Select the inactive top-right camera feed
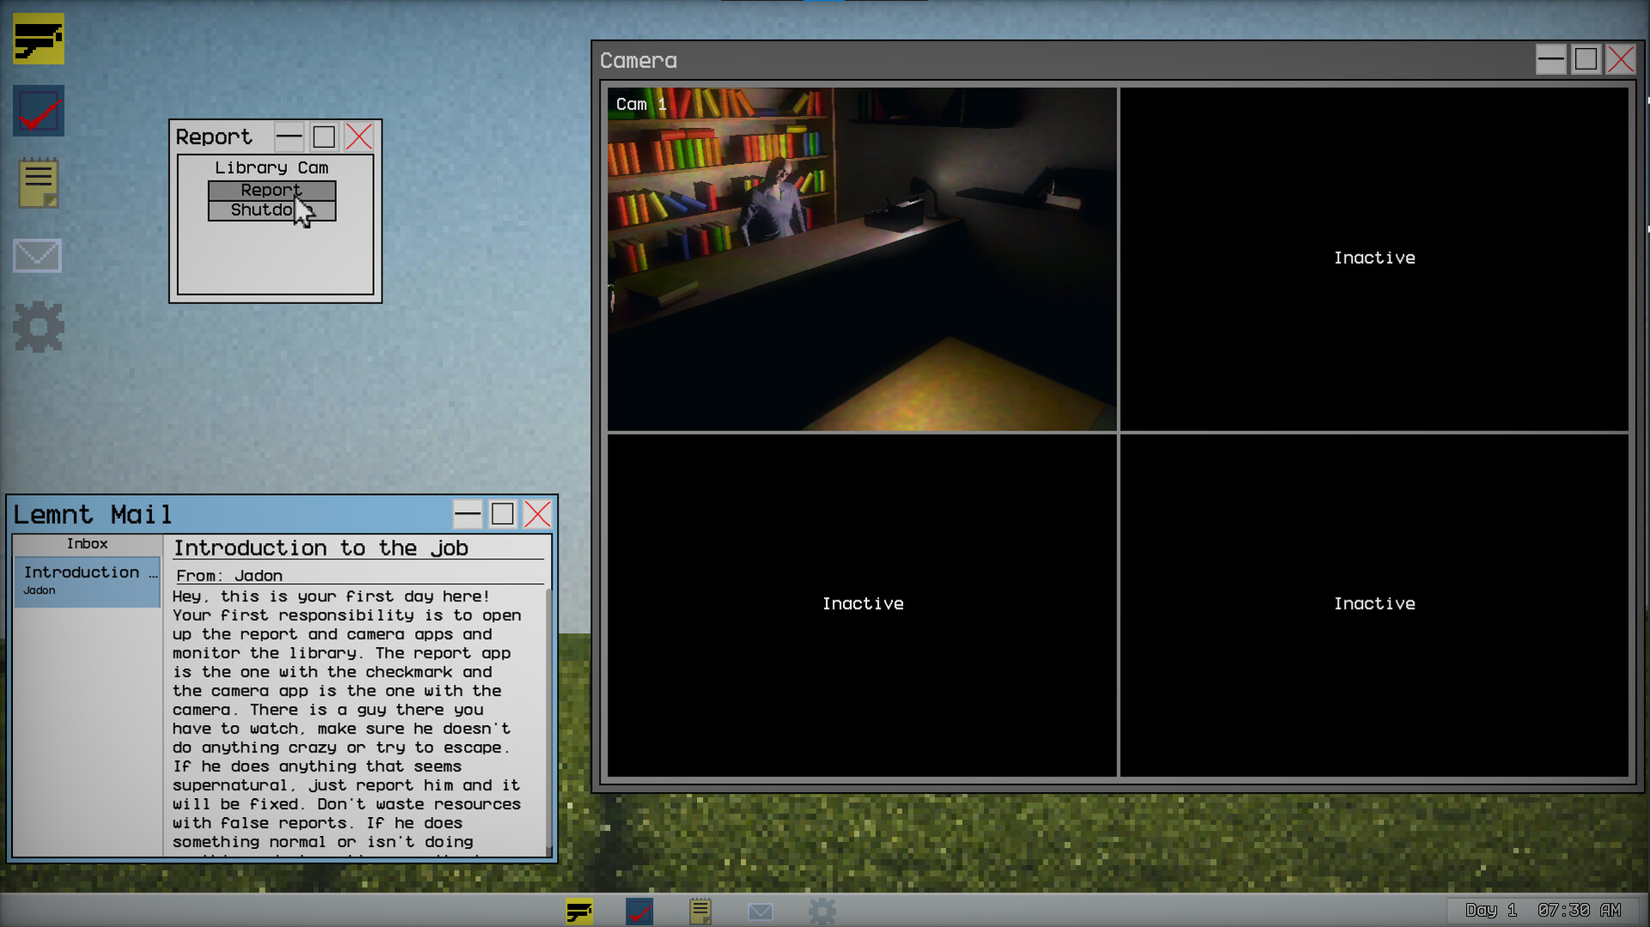 coord(1373,259)
